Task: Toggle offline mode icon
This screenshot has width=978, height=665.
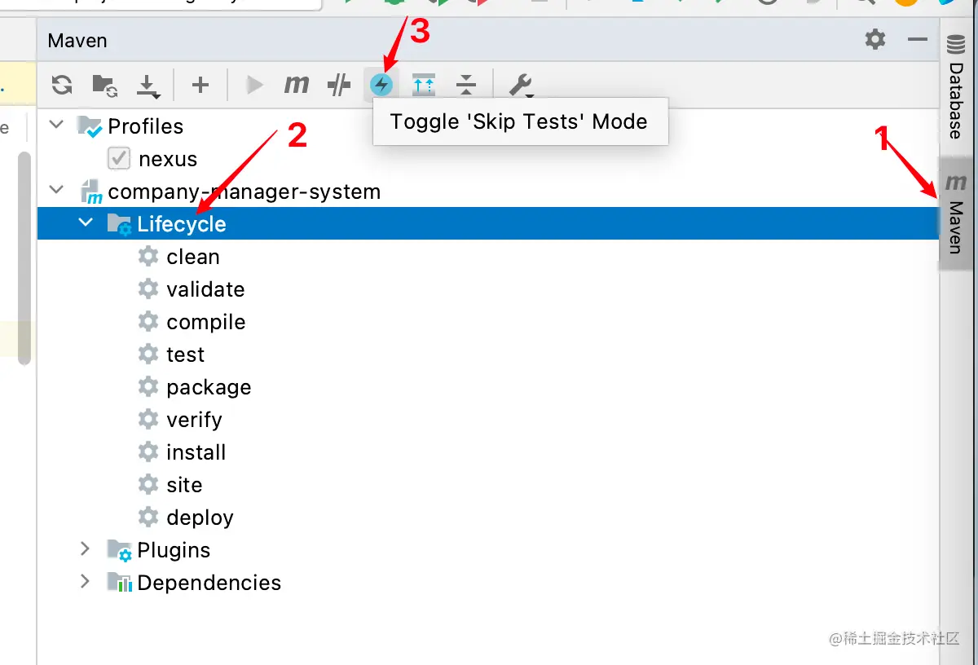Action: (x=339, y=85)
